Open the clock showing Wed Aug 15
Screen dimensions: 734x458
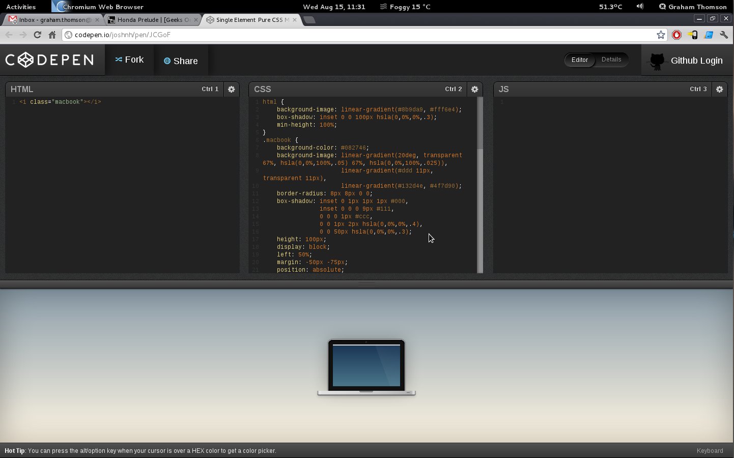(x=334, y=7)
